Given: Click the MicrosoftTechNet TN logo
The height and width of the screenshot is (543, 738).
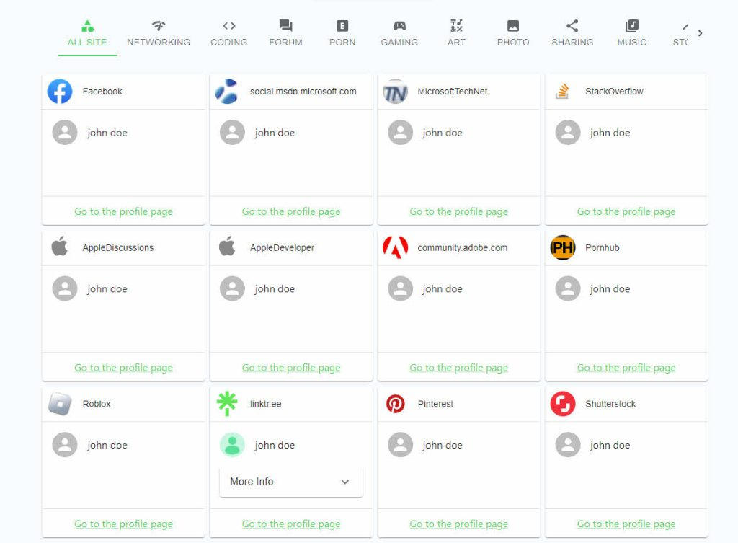Looking at the screenshot, I should pos(395,92).
